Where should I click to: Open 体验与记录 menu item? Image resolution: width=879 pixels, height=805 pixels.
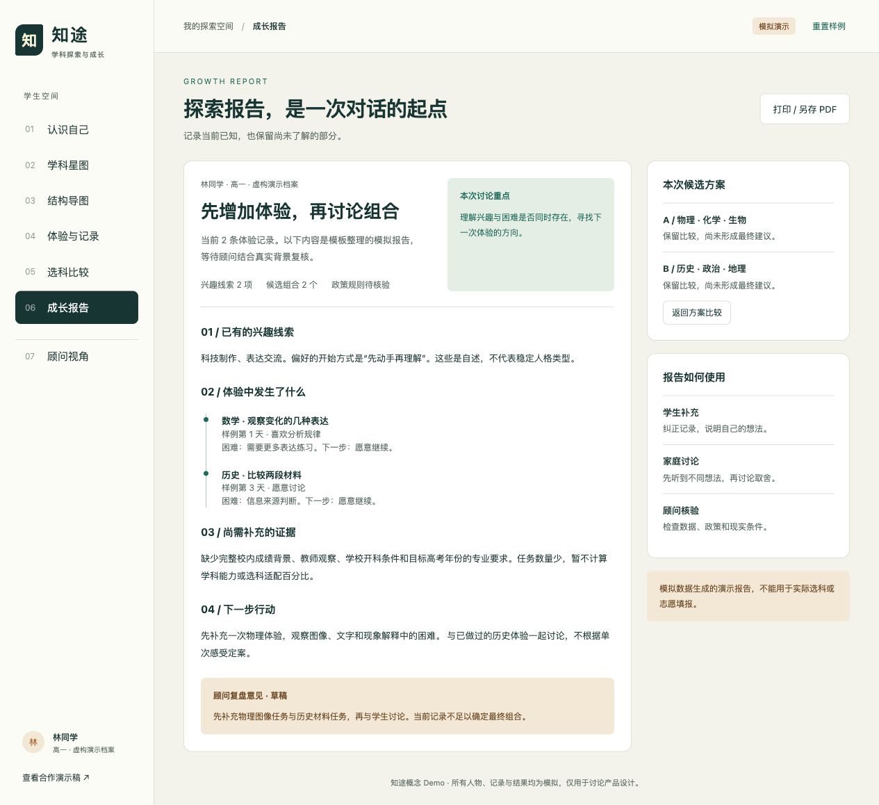(x=76, y=236)
